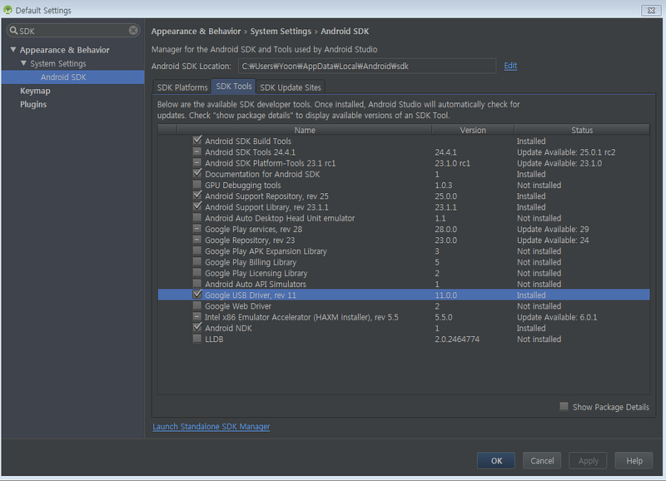This screenshot has width=666, height=481.
Task: Enable the GPU Debugging tools checkbox
Action: click(197, 185)
